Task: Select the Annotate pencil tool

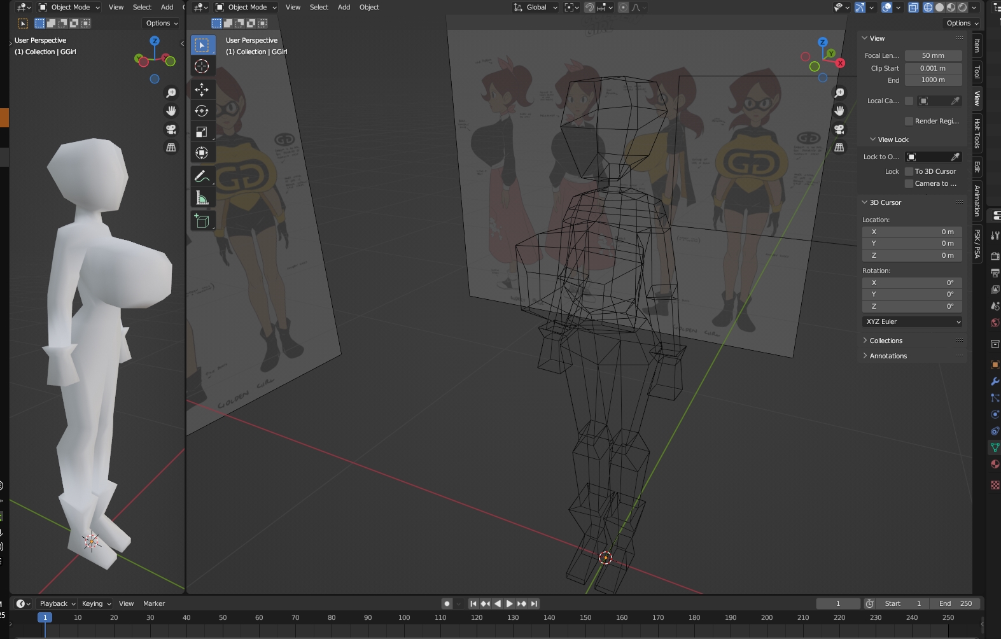Action: click(202, 176)
